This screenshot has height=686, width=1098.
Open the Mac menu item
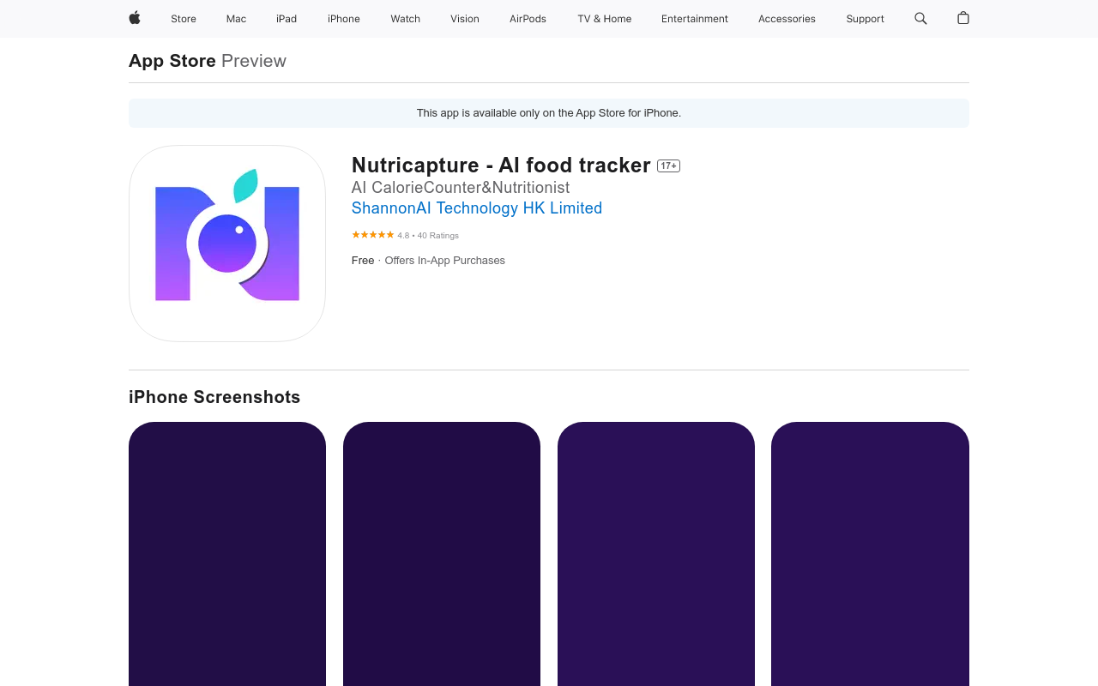(236, 19)
